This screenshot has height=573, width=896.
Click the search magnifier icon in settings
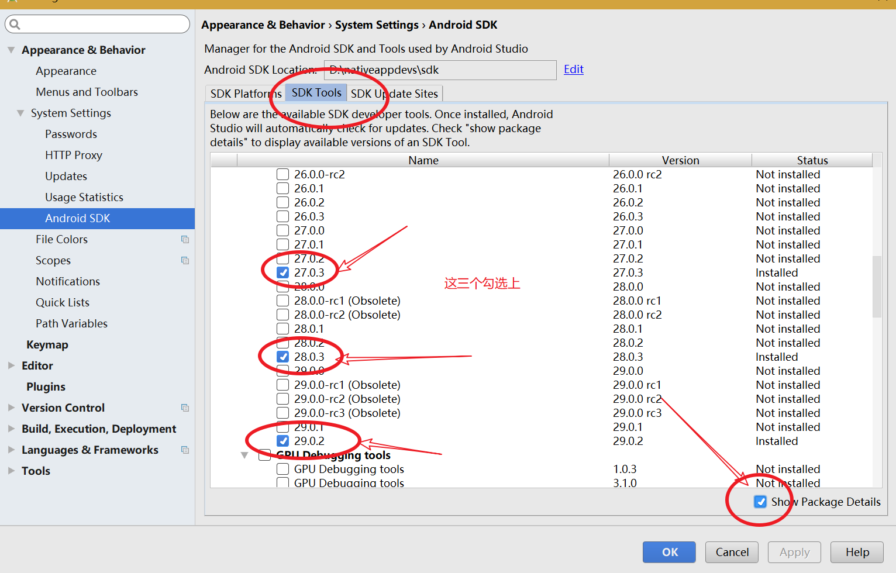15,24
